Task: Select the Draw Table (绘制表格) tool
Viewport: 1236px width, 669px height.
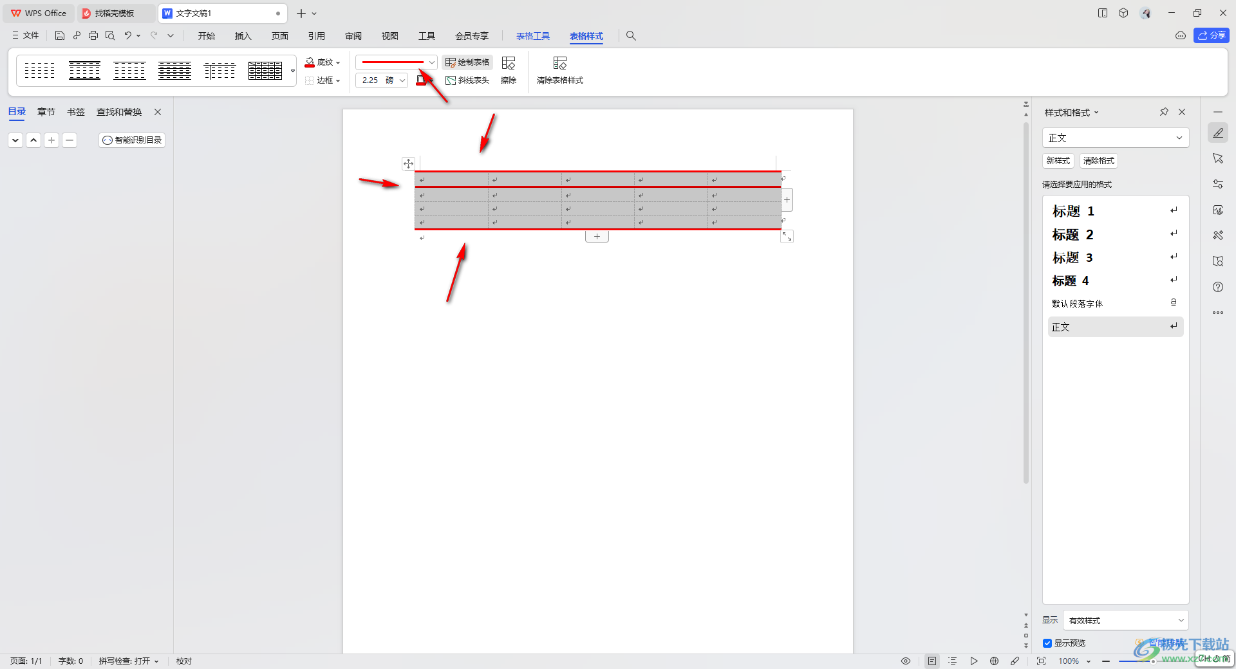Action: click(467, 62)
